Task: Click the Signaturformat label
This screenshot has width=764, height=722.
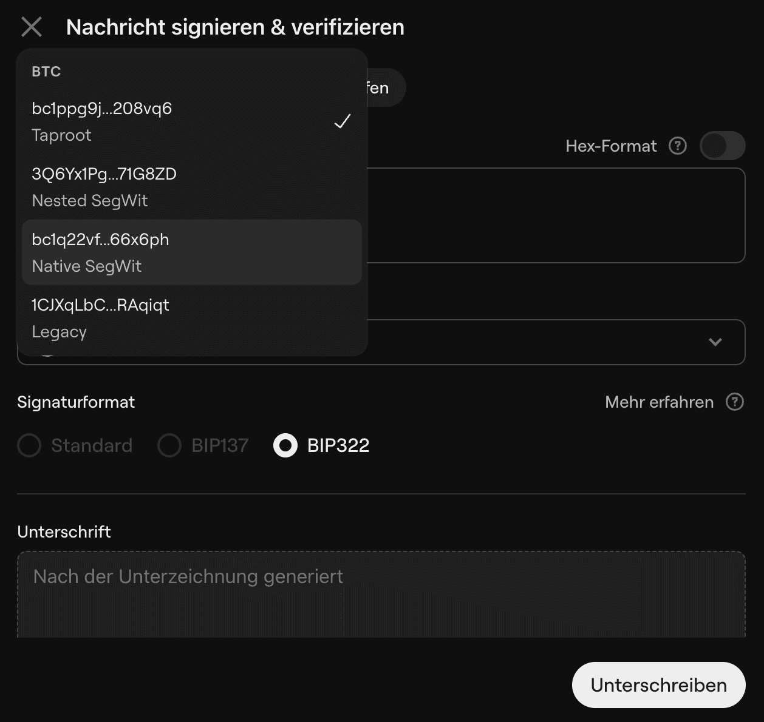Action: (x=76, y=402)
